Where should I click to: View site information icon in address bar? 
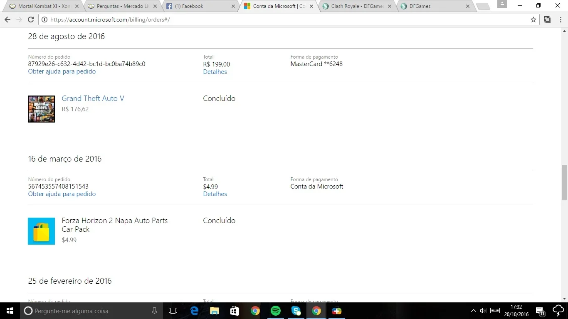(44, 20)
